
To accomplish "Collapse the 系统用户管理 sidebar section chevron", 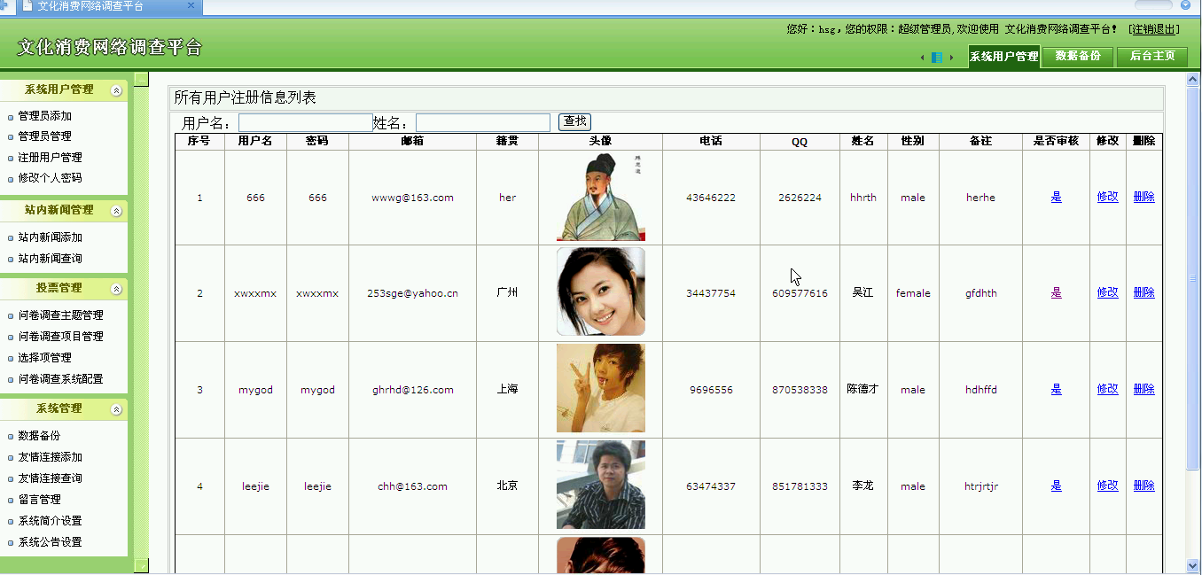I will tap(116, 90).
